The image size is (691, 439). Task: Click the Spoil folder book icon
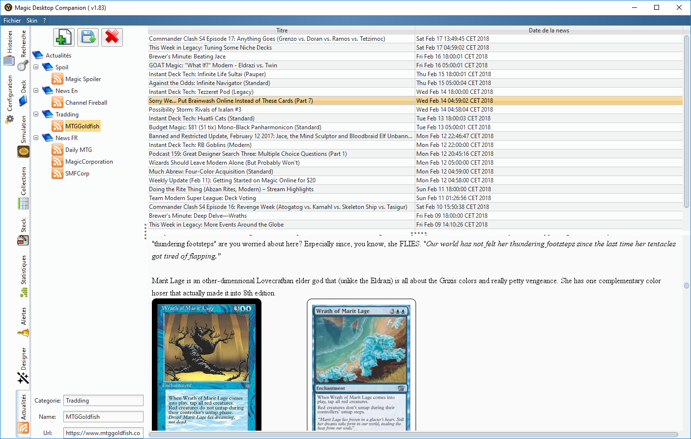pyautogui.click(x=48, y=67)
